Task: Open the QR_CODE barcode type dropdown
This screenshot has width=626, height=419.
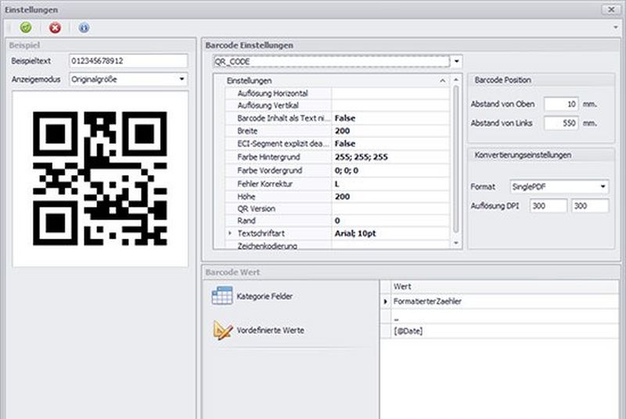Action: click(x=457, y=60)
